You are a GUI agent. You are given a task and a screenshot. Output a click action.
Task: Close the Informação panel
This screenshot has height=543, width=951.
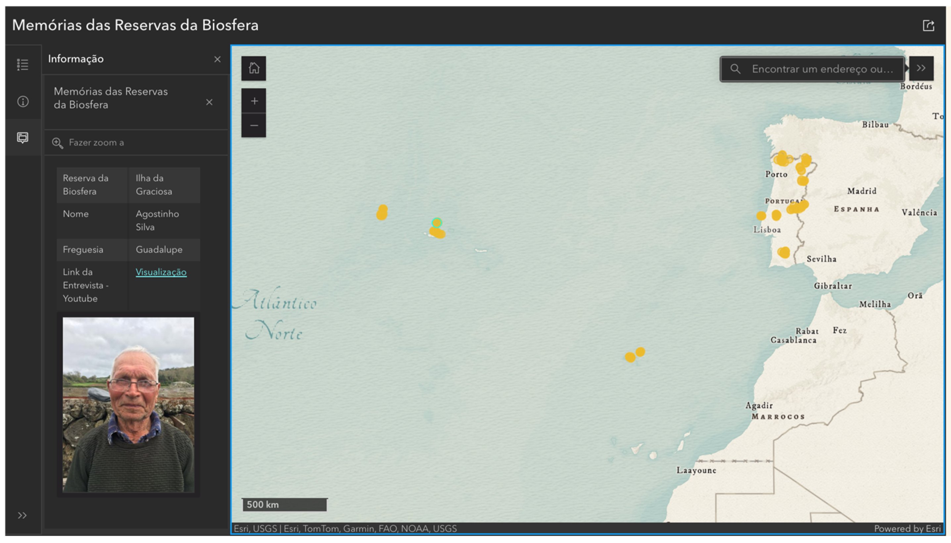pyautogui.click(x=217, y=59)
